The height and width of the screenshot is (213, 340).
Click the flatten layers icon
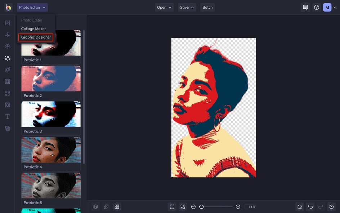coord(106,207)
